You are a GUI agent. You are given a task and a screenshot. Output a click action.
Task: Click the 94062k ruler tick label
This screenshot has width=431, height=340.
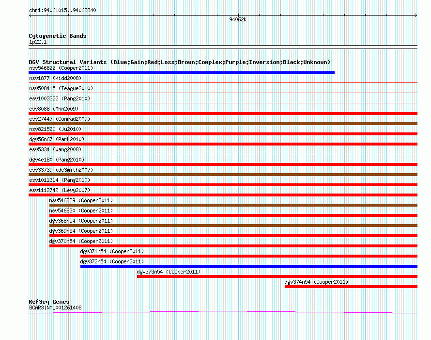[x=238, y=19]
